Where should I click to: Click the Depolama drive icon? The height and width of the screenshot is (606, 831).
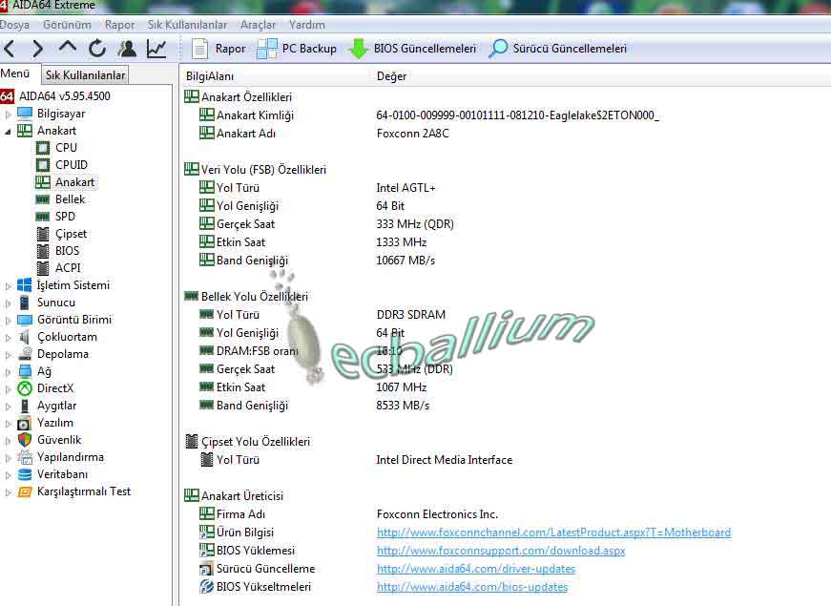click(25, 354)
